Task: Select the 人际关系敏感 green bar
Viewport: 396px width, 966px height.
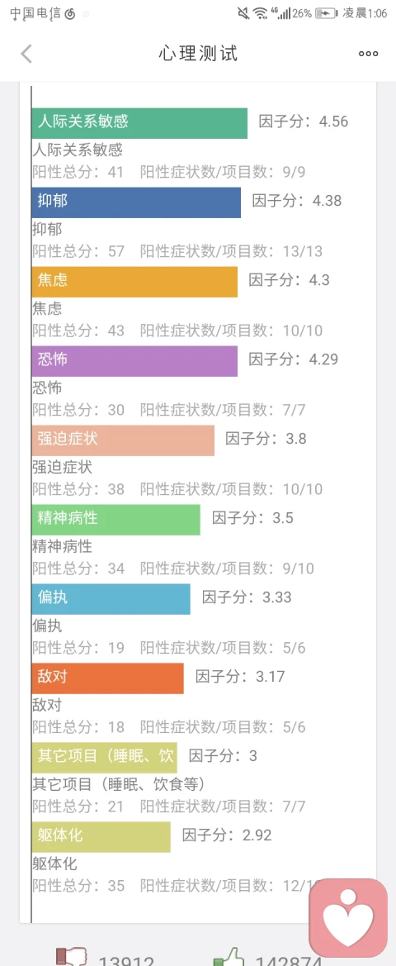Action: 139,123
